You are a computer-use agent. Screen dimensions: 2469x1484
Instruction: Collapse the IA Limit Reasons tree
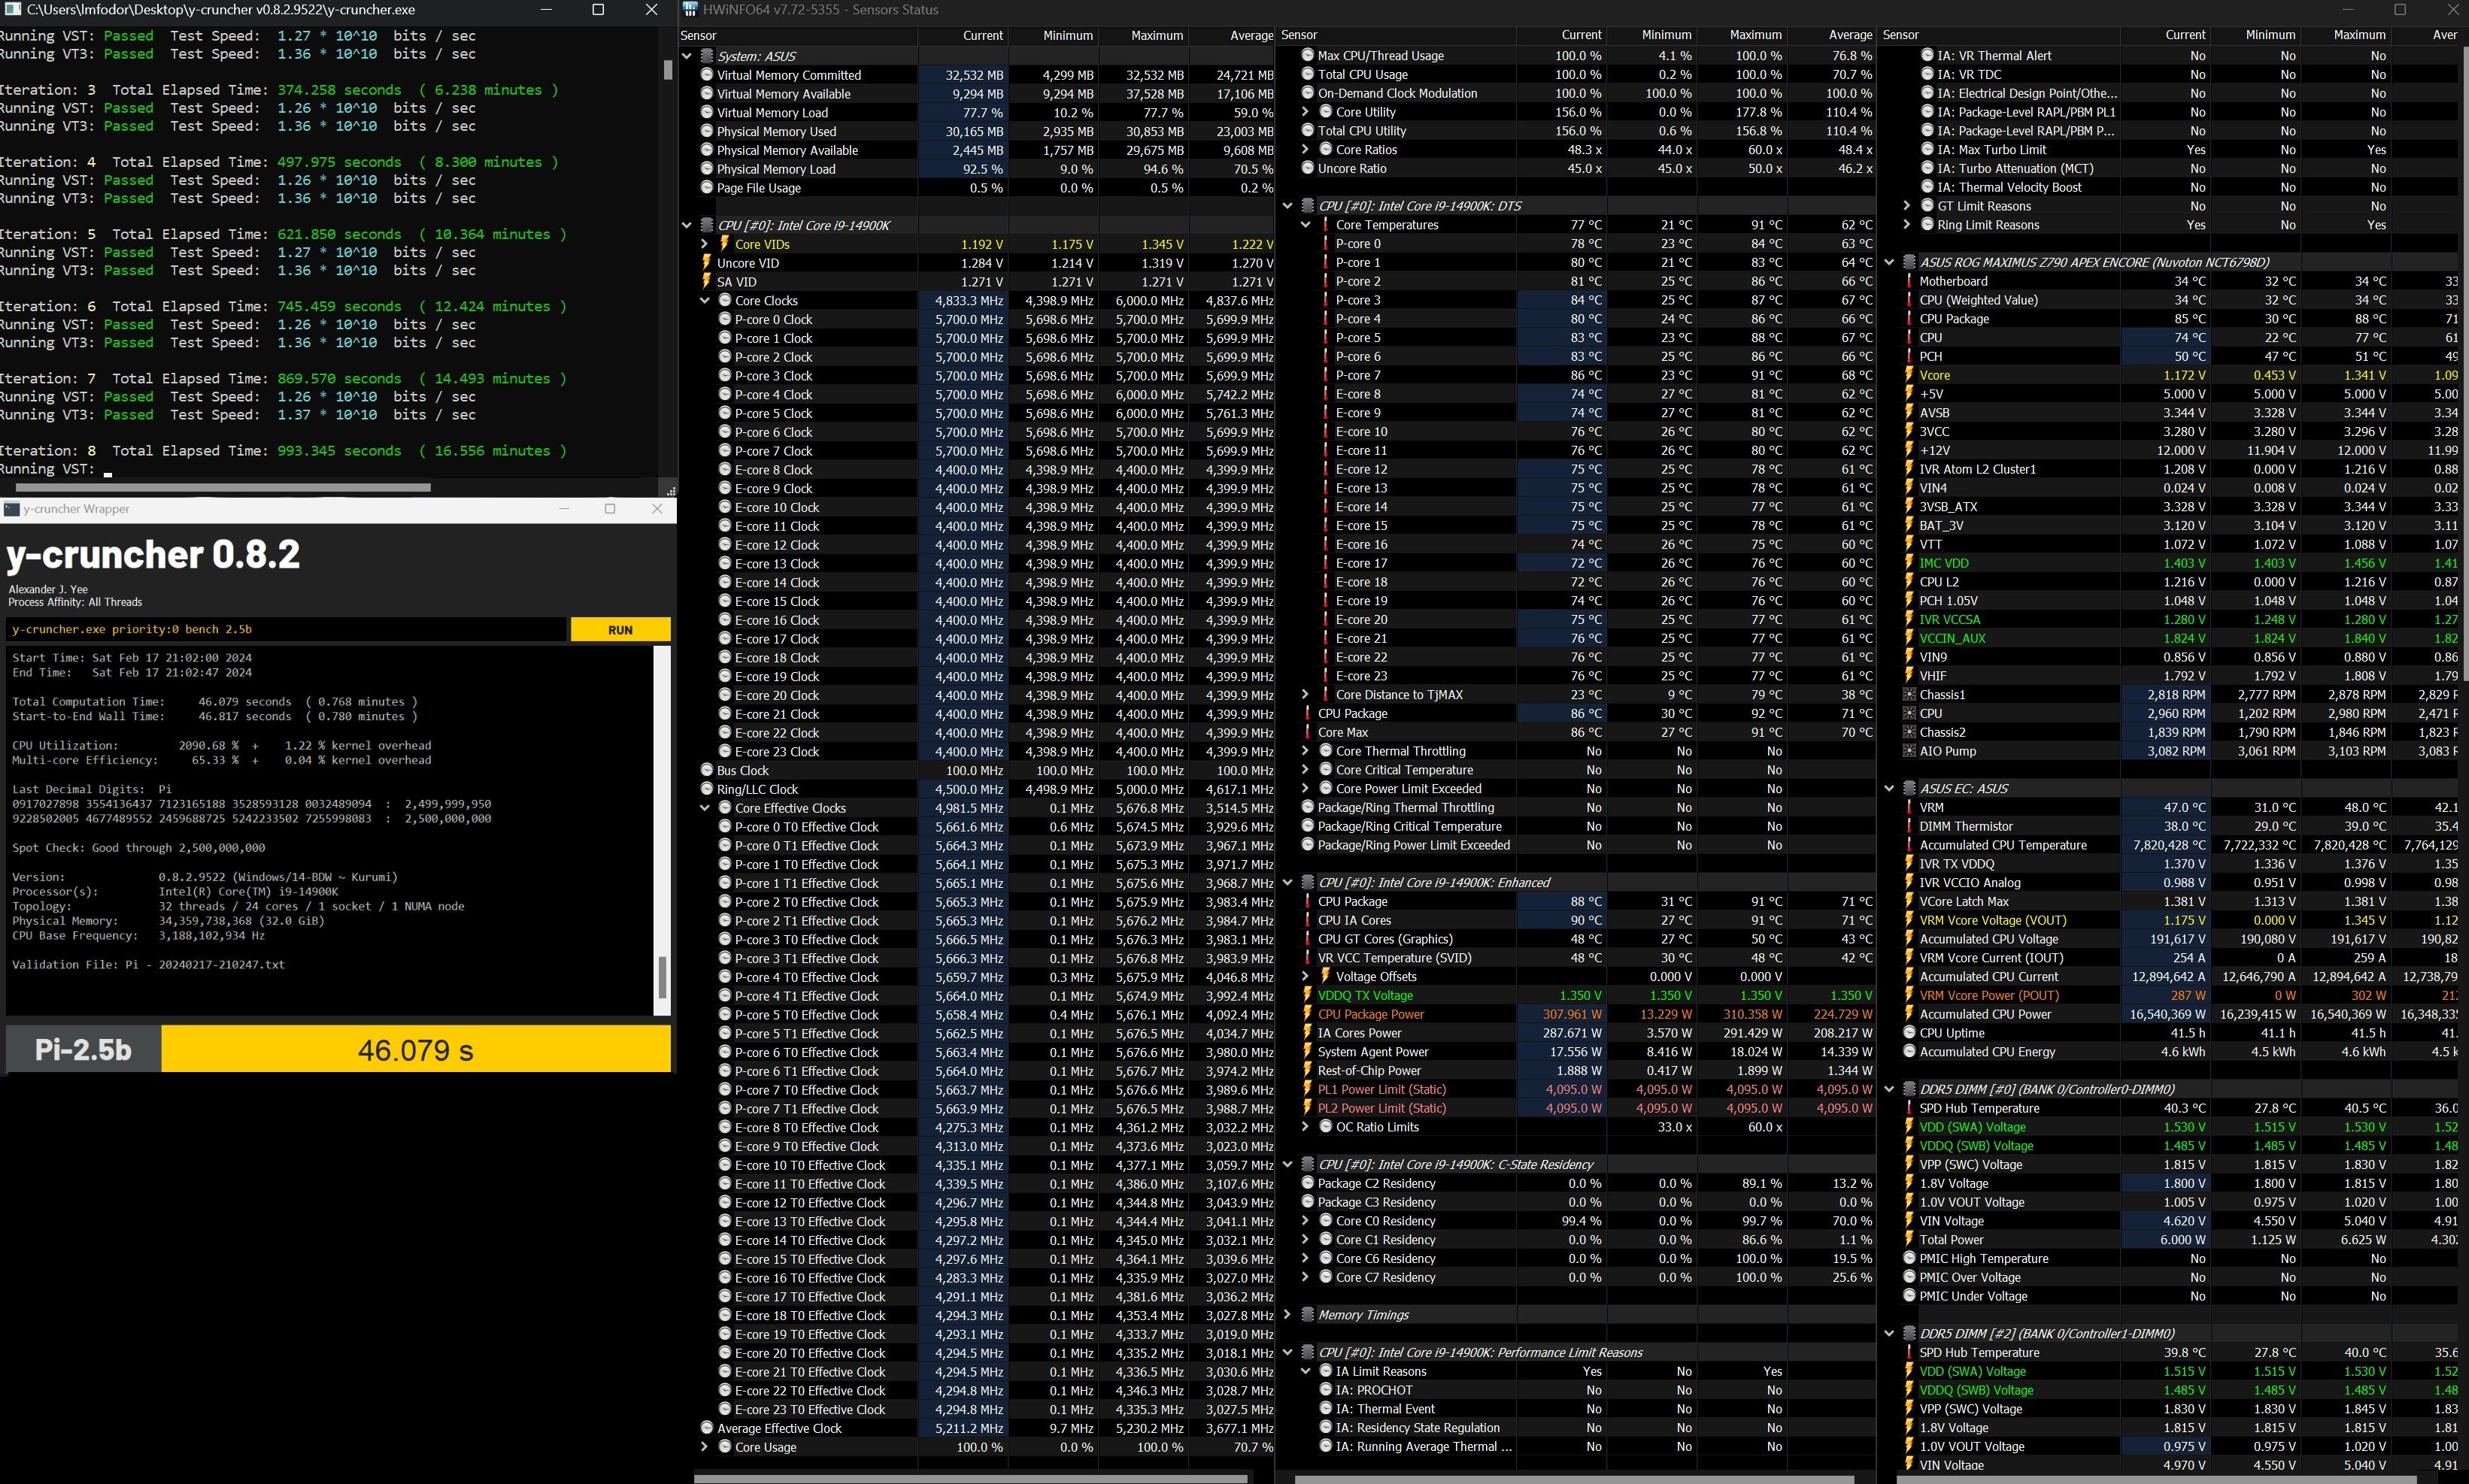[x=1306, y=1372]
